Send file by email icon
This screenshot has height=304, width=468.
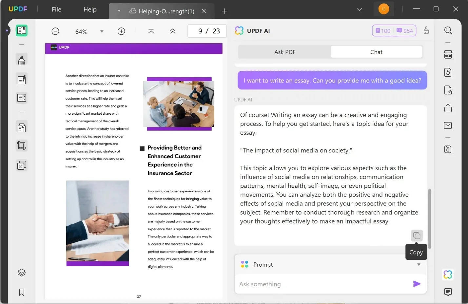(x=448, y=125)
